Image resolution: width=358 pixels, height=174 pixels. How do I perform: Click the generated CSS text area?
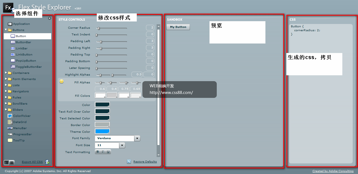pos(321,93)
